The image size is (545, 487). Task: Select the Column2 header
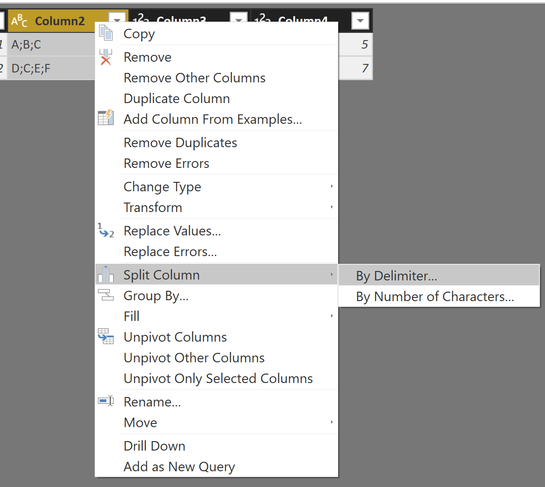point(60,21)
